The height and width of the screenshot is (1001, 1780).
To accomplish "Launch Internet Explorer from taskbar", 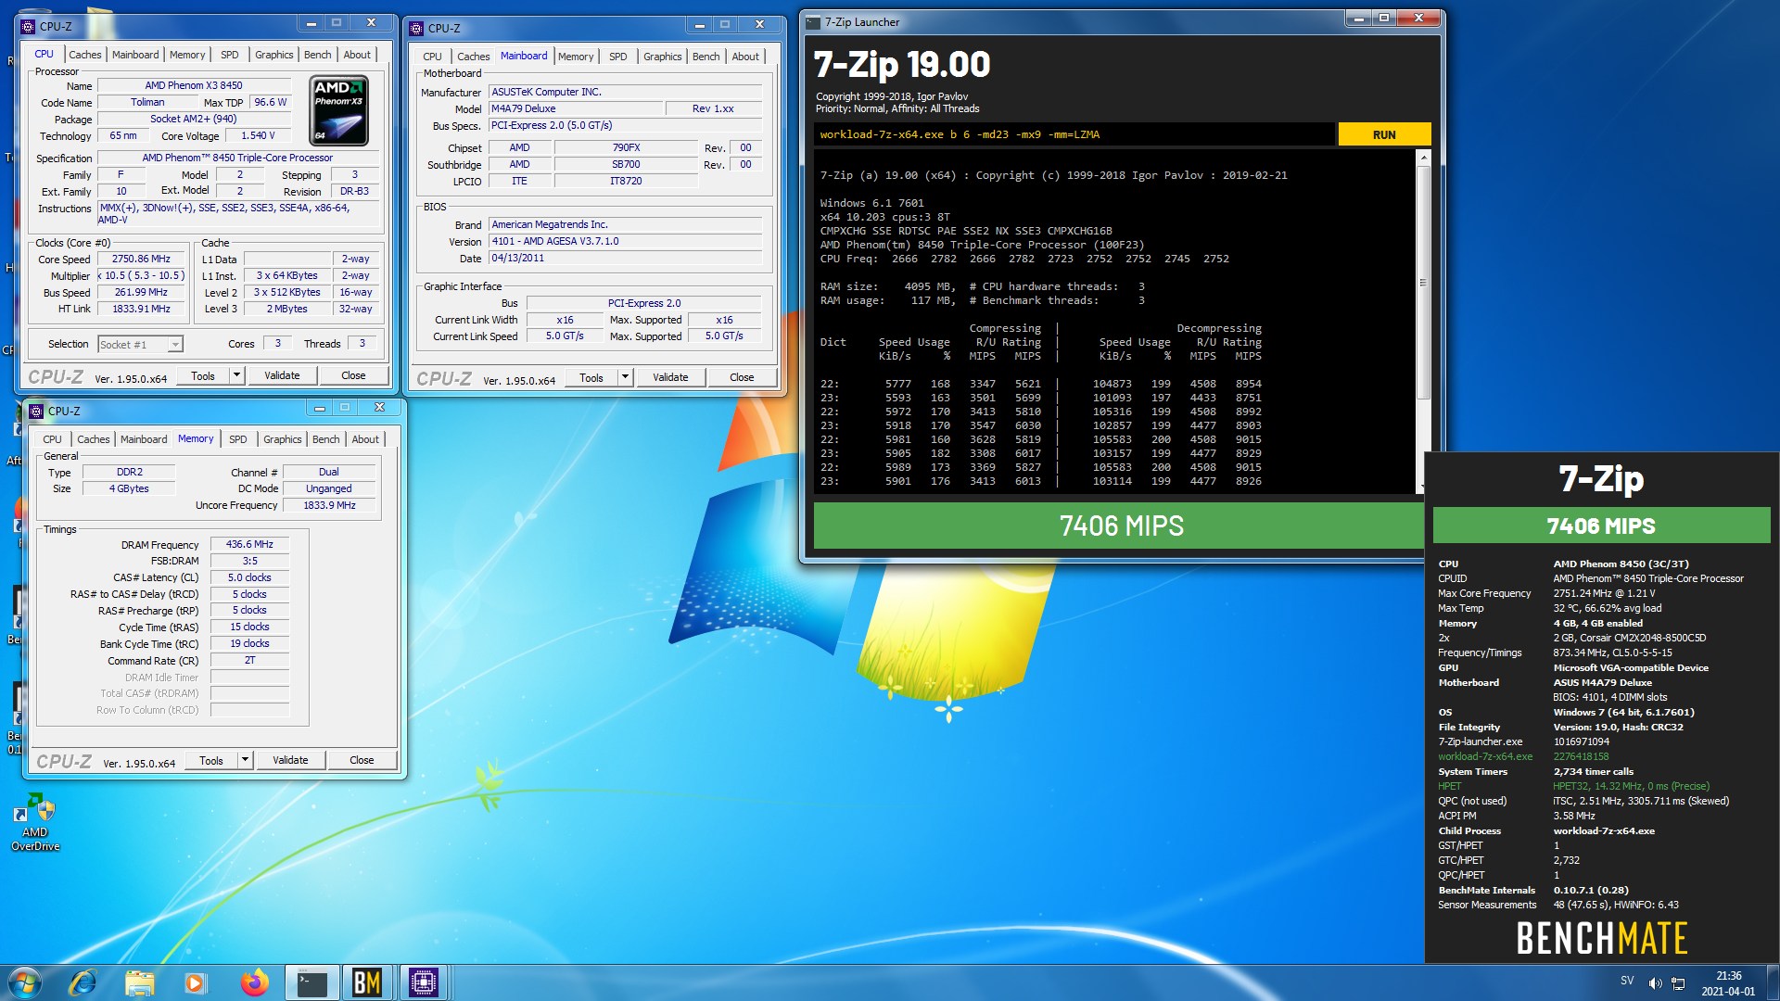I will pos(83,982).
